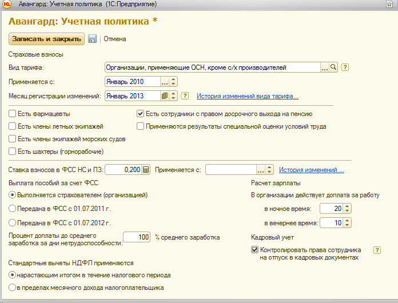Image resolution: width=398 pixels, height=303 pixels.
Task: Click the 1C application logo icon
Action: pos(7,4)
